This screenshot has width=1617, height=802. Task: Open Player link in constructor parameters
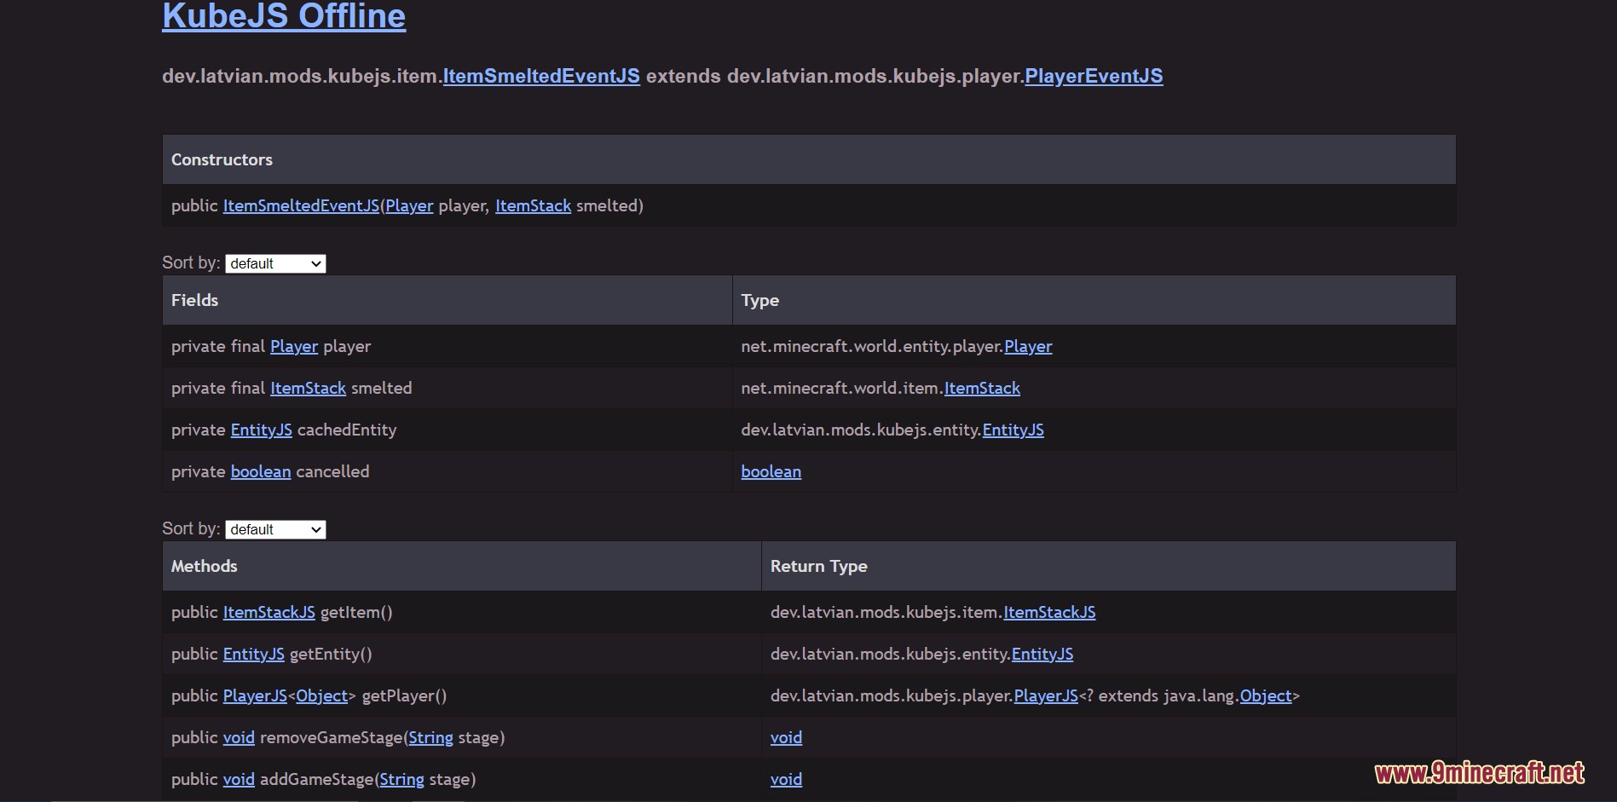click(x=409, y=205)
